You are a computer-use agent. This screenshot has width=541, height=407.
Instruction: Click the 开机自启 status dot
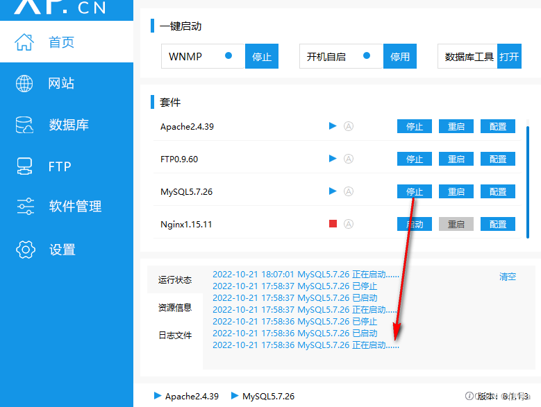click(x=367, y=55)
